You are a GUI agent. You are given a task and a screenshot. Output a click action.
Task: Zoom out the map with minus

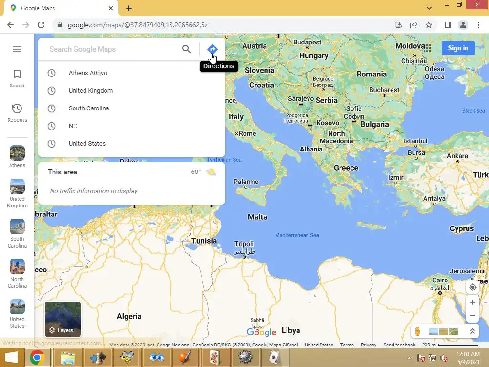(472, 315)
